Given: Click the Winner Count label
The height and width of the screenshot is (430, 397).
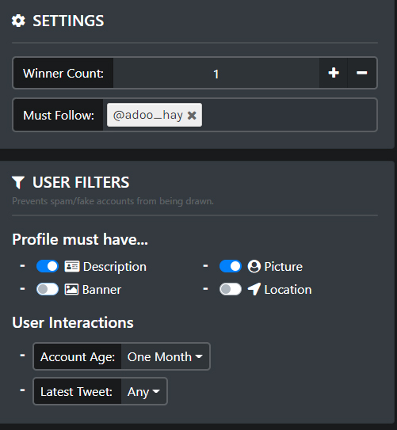Looking at the screenshot, I should [x=63, y=73].
